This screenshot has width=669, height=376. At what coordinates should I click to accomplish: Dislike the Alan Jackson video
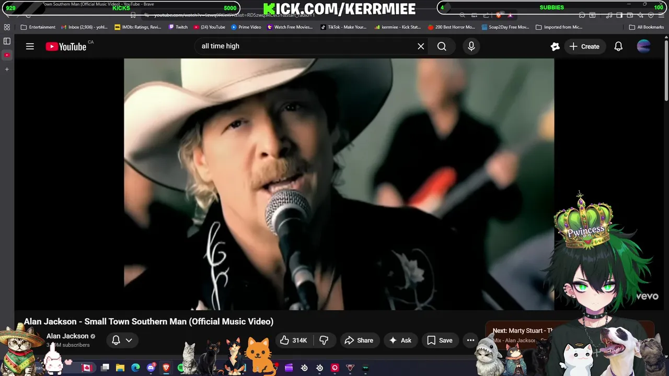tap(324, 340)
